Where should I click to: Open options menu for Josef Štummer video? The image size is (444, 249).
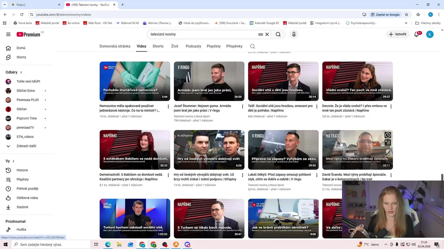pyautogui.click(x=242, y=107)
